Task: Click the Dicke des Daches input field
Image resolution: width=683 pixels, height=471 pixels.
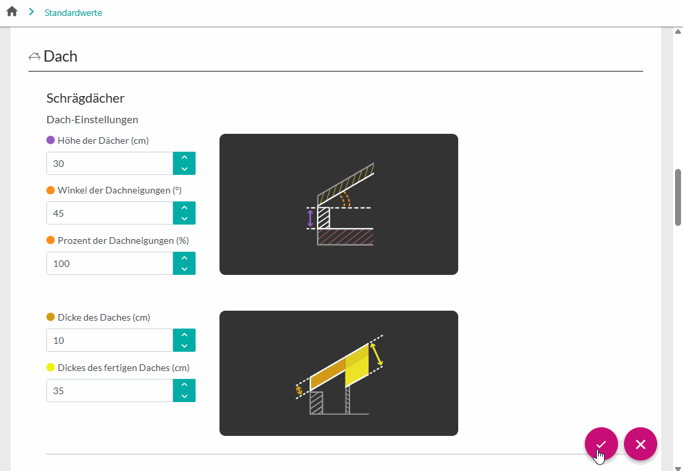Action: [109, 340]
